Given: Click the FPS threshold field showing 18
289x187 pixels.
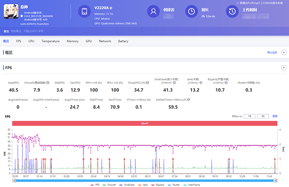Looking at the screenshot, I should pyautogui.click(x=250, y=116).
